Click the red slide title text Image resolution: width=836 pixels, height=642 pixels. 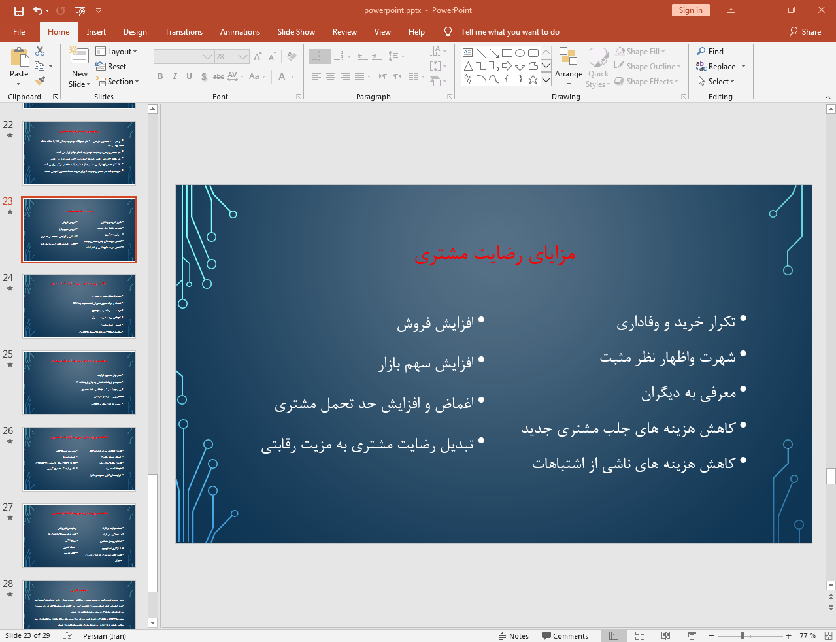point(495,254)
